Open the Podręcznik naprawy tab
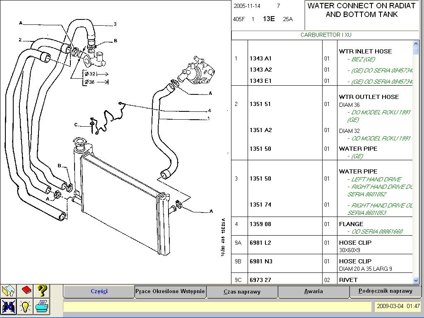Viewport: 424px width, 318px height. point(385,291)
